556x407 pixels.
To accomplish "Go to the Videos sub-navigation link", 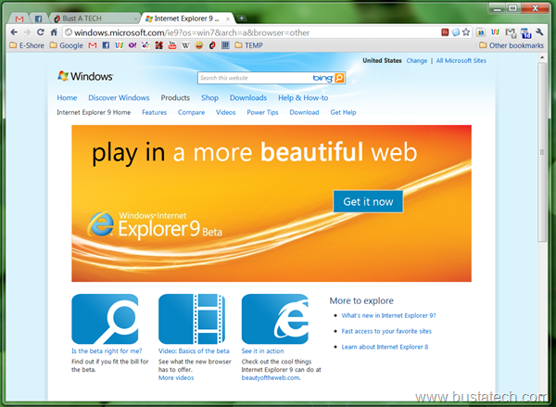I will [x=225, y=112].
